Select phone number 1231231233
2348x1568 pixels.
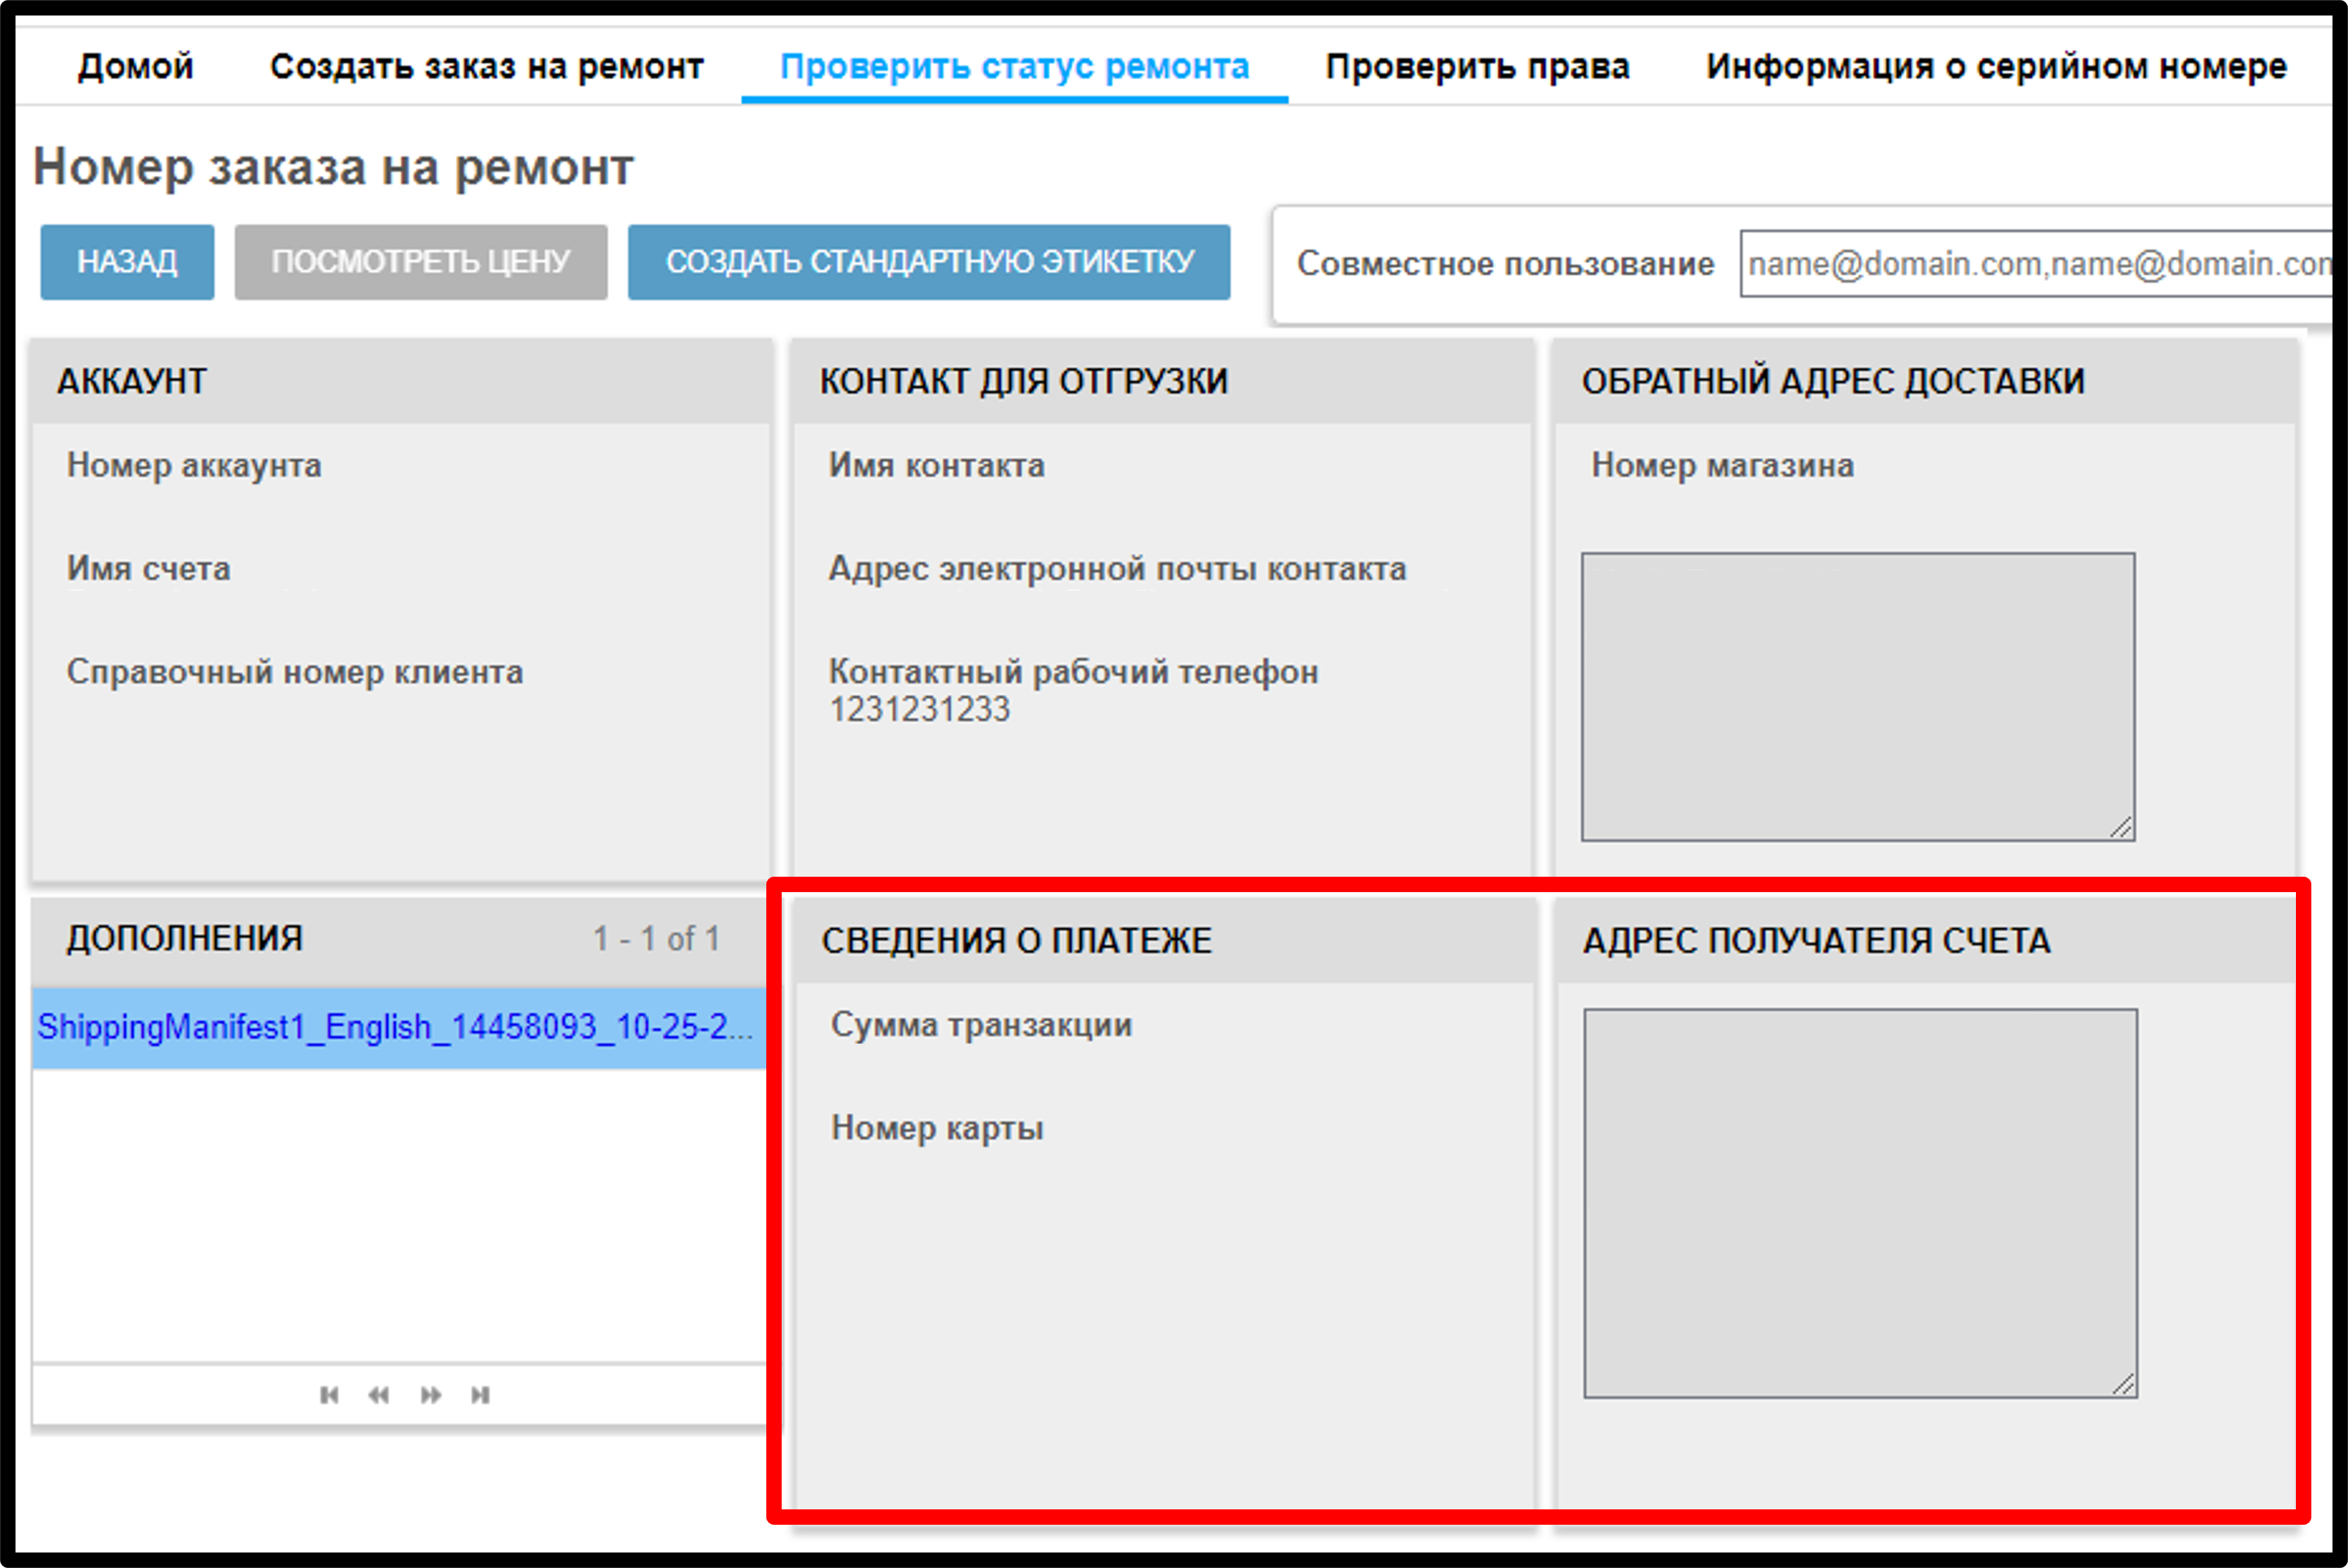(920, 709)
